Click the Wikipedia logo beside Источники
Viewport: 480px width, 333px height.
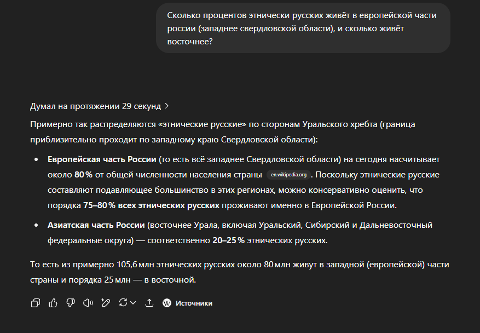tap(167, 303)
